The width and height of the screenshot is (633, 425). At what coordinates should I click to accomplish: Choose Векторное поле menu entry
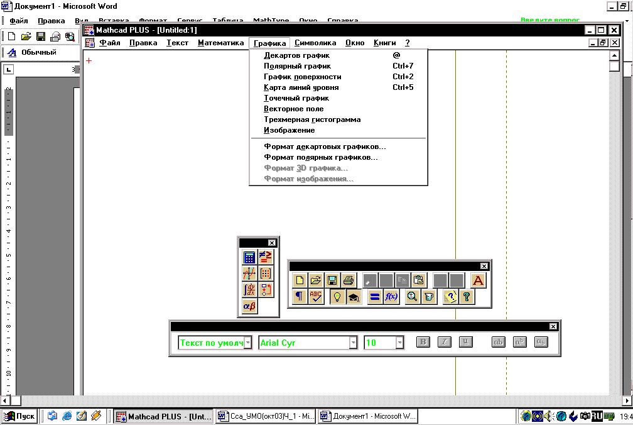click(x=338, y=109)
